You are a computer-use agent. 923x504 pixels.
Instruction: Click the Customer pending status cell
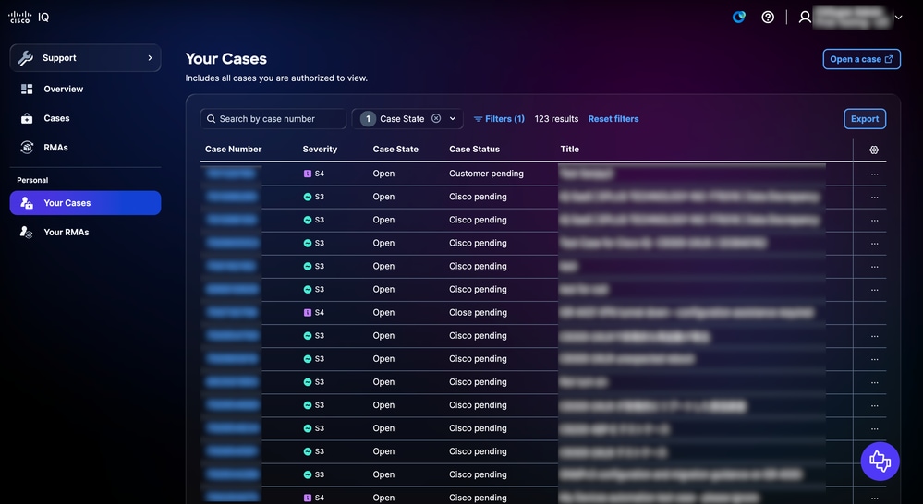486,174
